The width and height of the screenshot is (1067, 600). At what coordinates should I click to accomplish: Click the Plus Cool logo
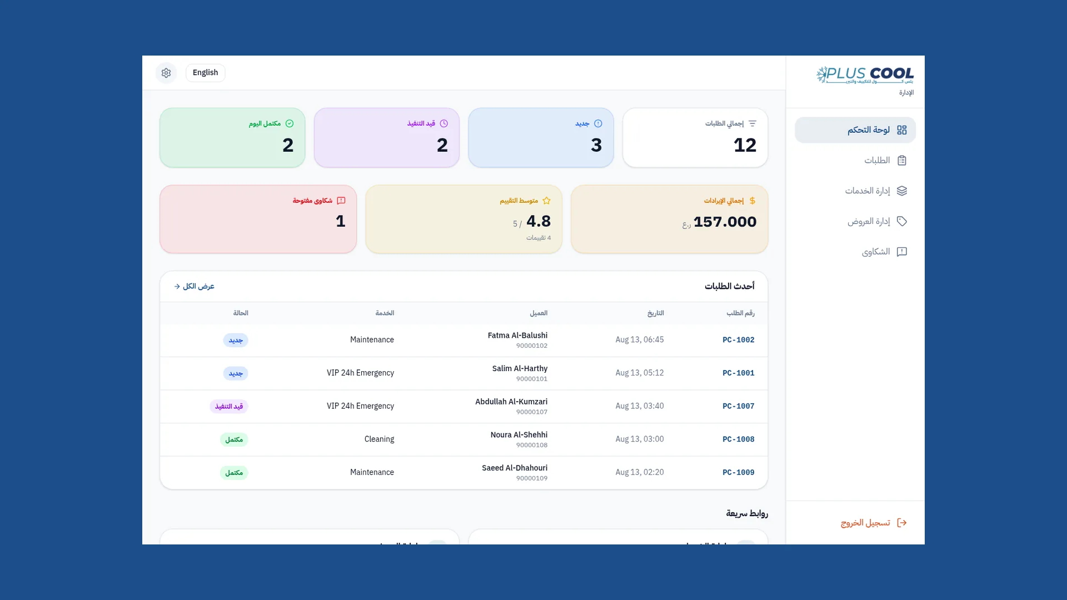coord(865,75)
